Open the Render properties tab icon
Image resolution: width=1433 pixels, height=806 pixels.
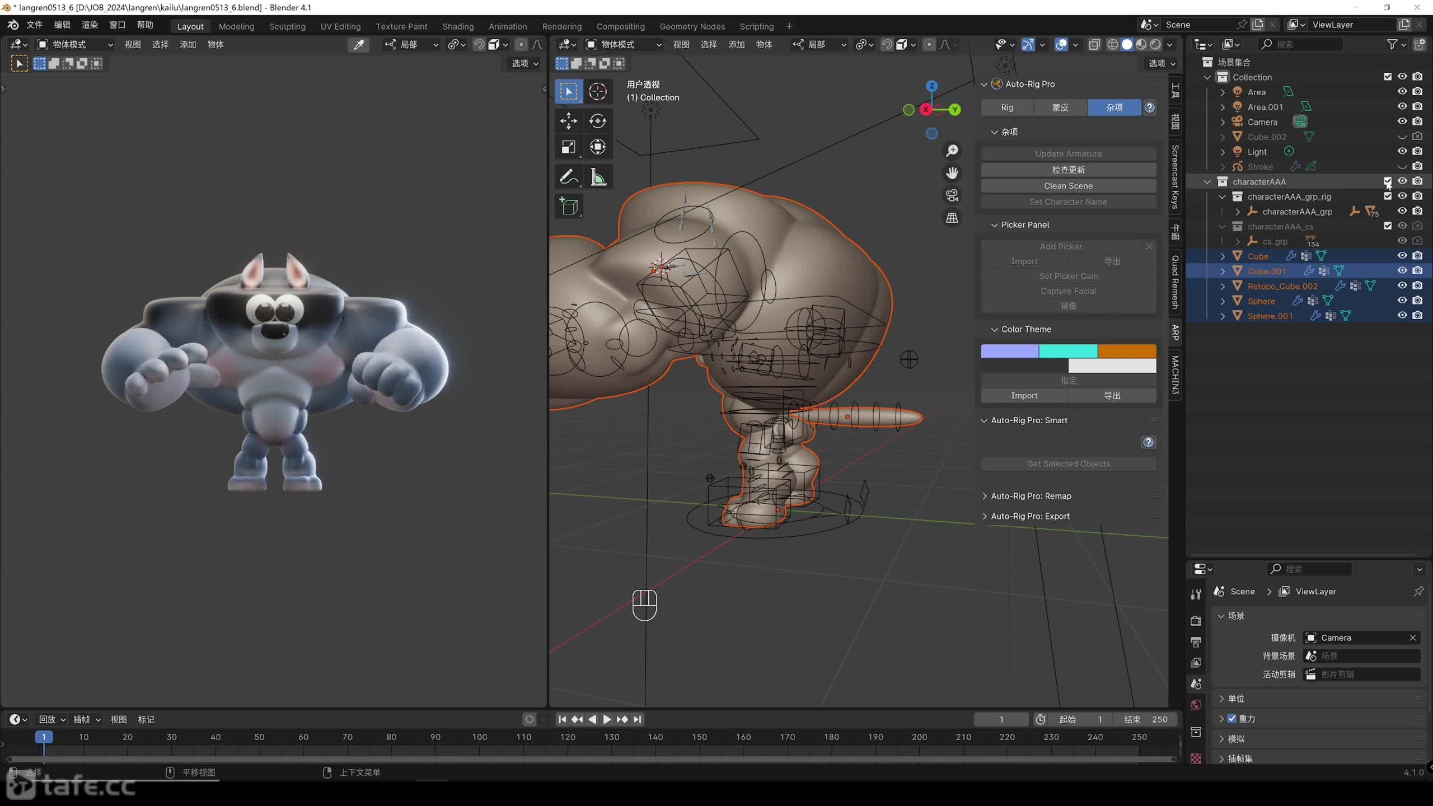pos(1196,621)
